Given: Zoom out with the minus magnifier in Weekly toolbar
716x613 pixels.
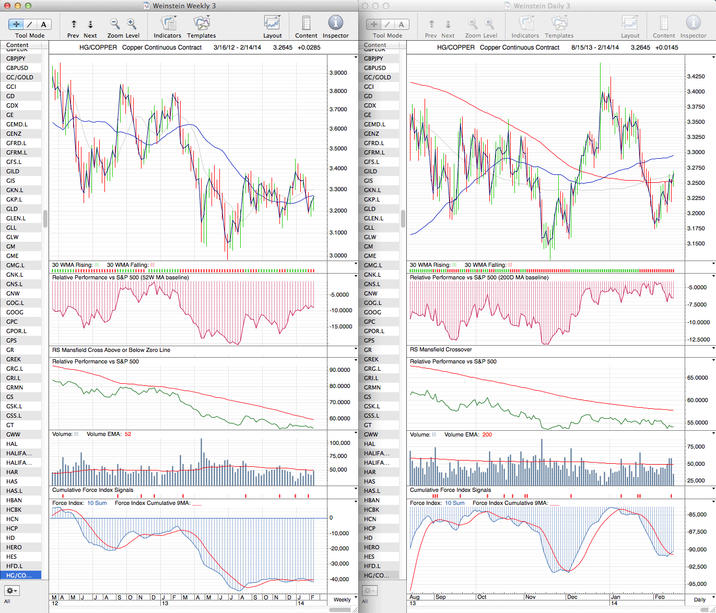Looking at the screenshot, I should (115, 24).
